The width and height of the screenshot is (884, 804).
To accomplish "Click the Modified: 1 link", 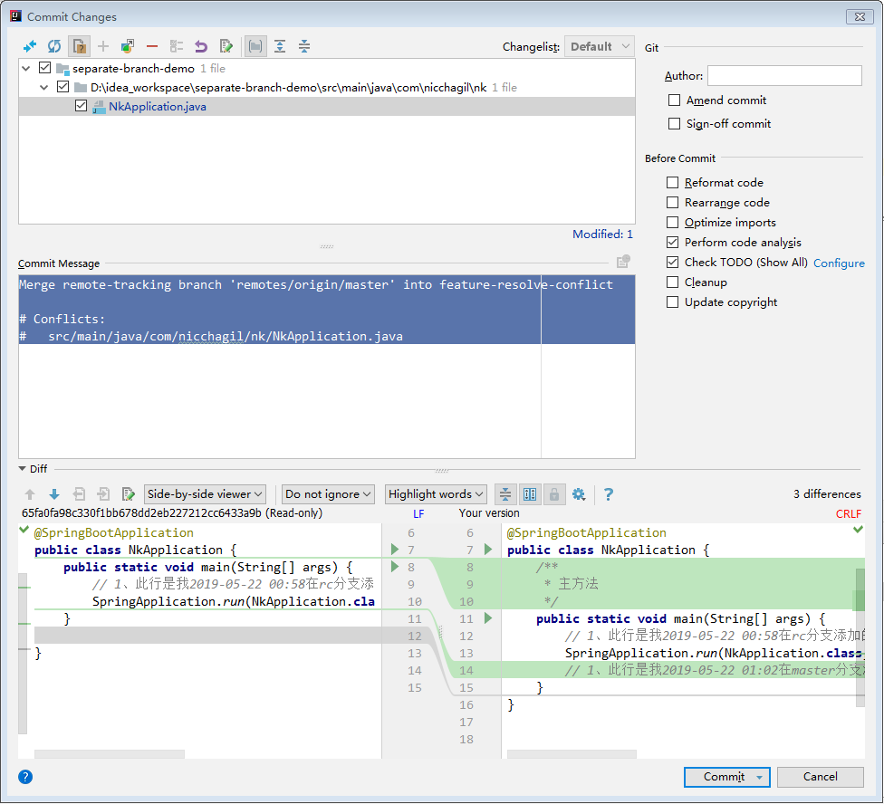I will click(602, 234).
